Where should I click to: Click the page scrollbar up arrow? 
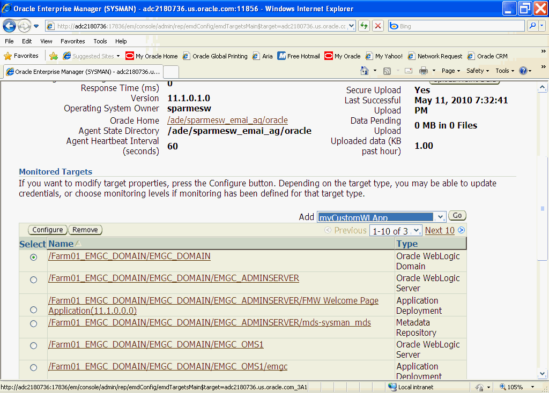(x=543, y=87)
